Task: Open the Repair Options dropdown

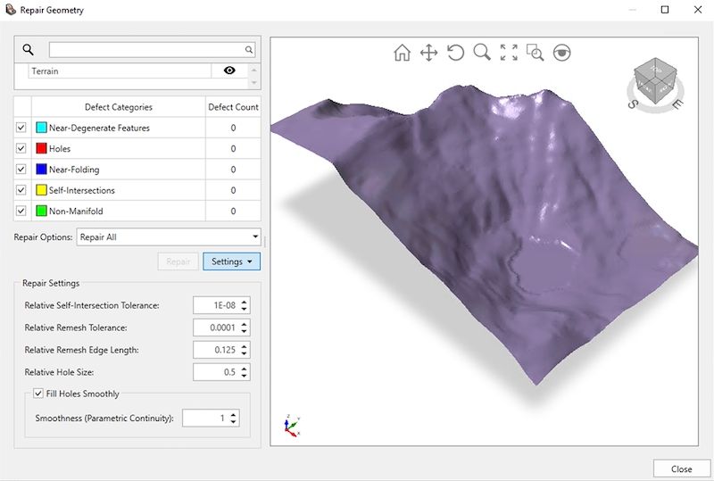Action: (x=169, y=236)
